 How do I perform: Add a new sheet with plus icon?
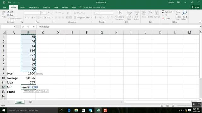click(x=30, y=102)
